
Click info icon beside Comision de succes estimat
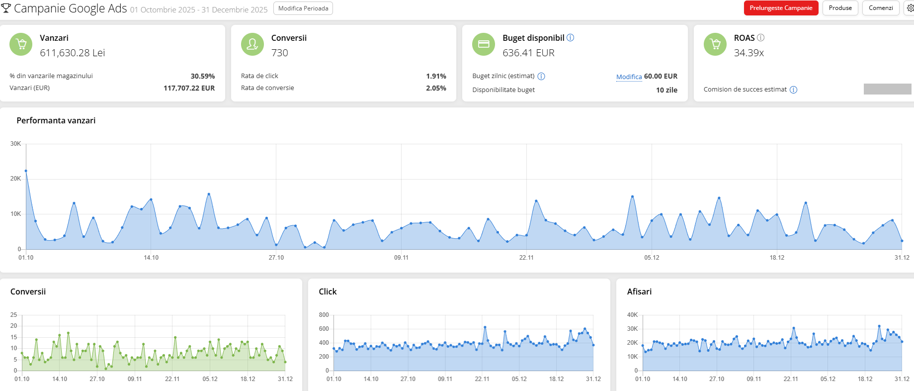(793, 90)
